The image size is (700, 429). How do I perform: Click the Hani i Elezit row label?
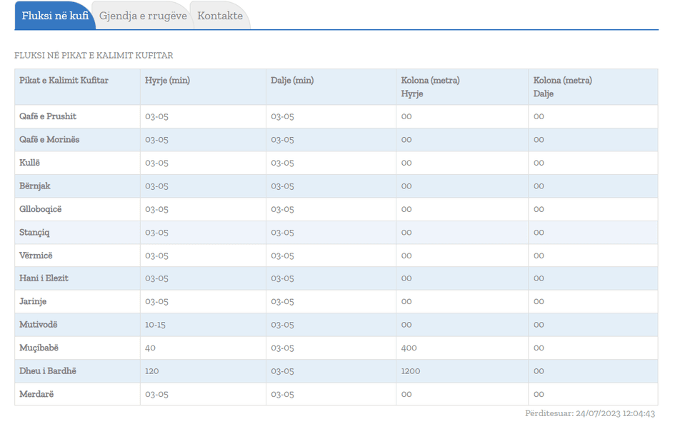coord(44,278)
